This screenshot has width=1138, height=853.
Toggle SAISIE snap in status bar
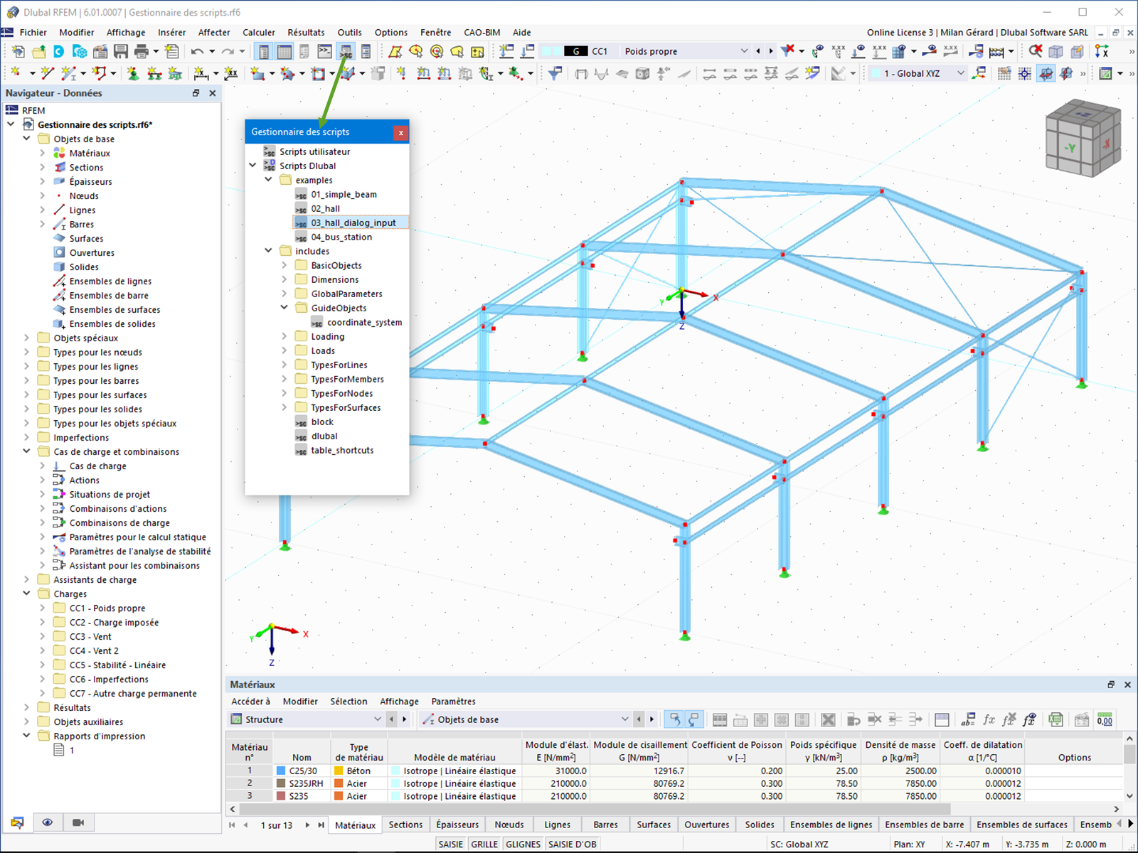pyautogui.click(x=451, y=844)
